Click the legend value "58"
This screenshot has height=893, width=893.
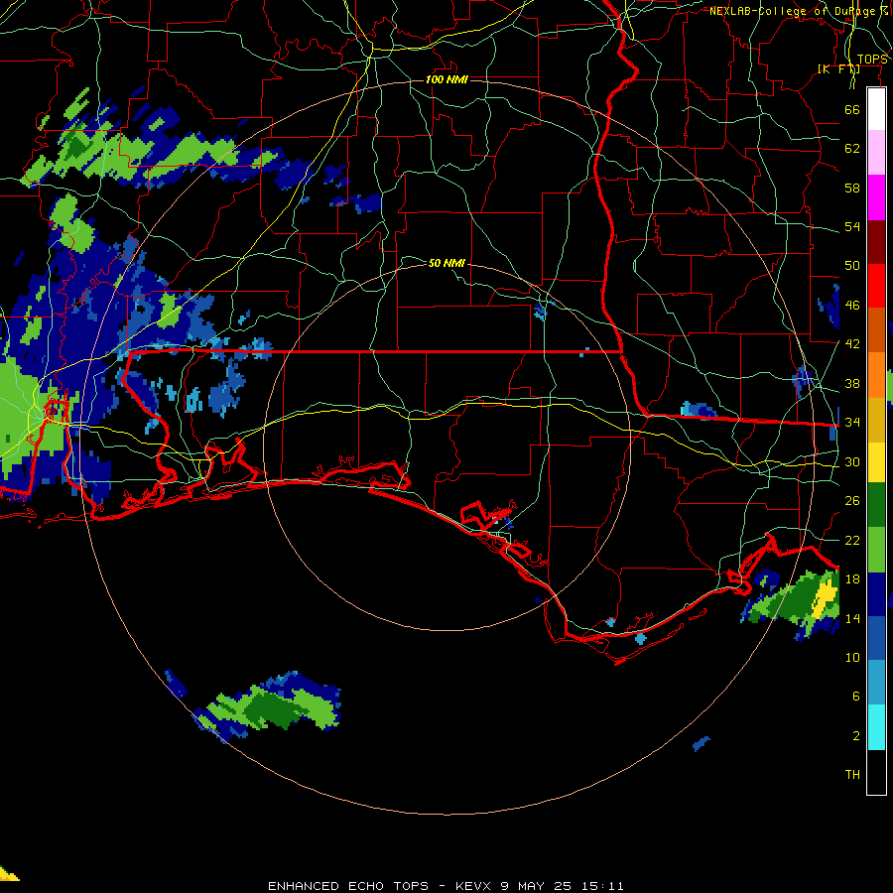pyautogui.click(x=852, y=188)
